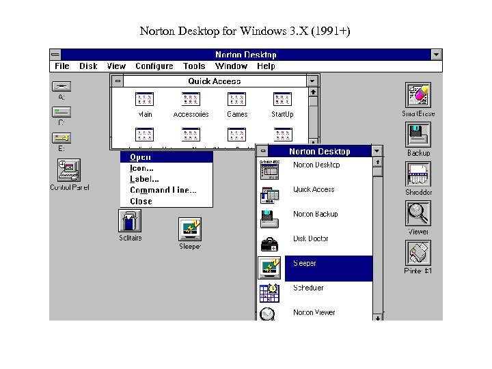
Task: Click the Norton Viewer label in list
Action: pyautogui.click(x=314, y=312)
